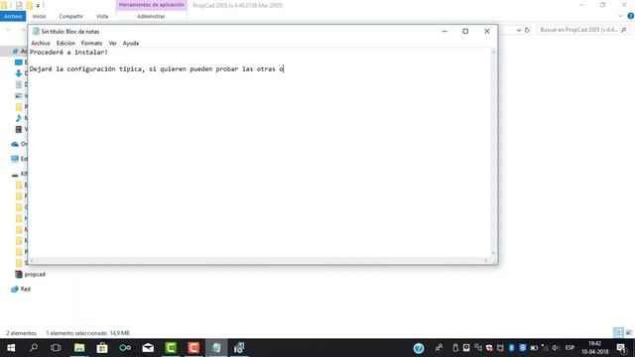Expand the Explorer ribbon with chevron
Viewport: 635px width, 357px height.
(x=620, y=16)
